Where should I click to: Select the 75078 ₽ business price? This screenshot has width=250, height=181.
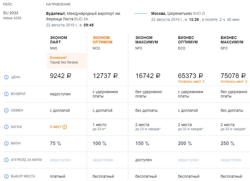(x=233, y=76)
